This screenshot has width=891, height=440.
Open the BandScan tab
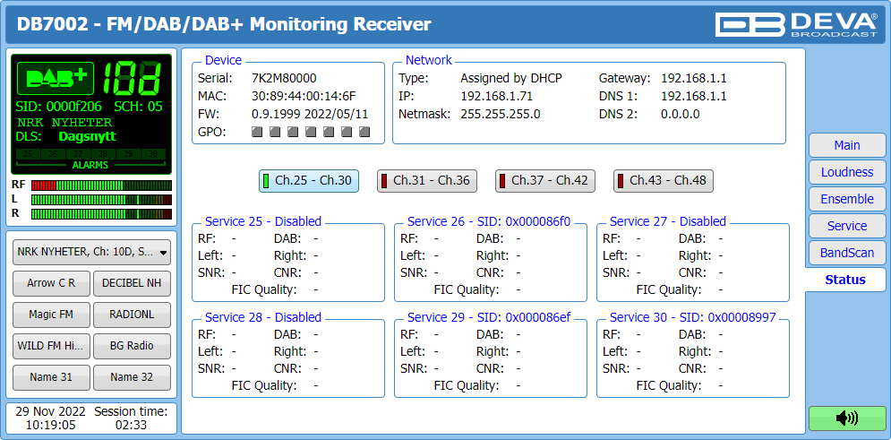pos(846,253)
